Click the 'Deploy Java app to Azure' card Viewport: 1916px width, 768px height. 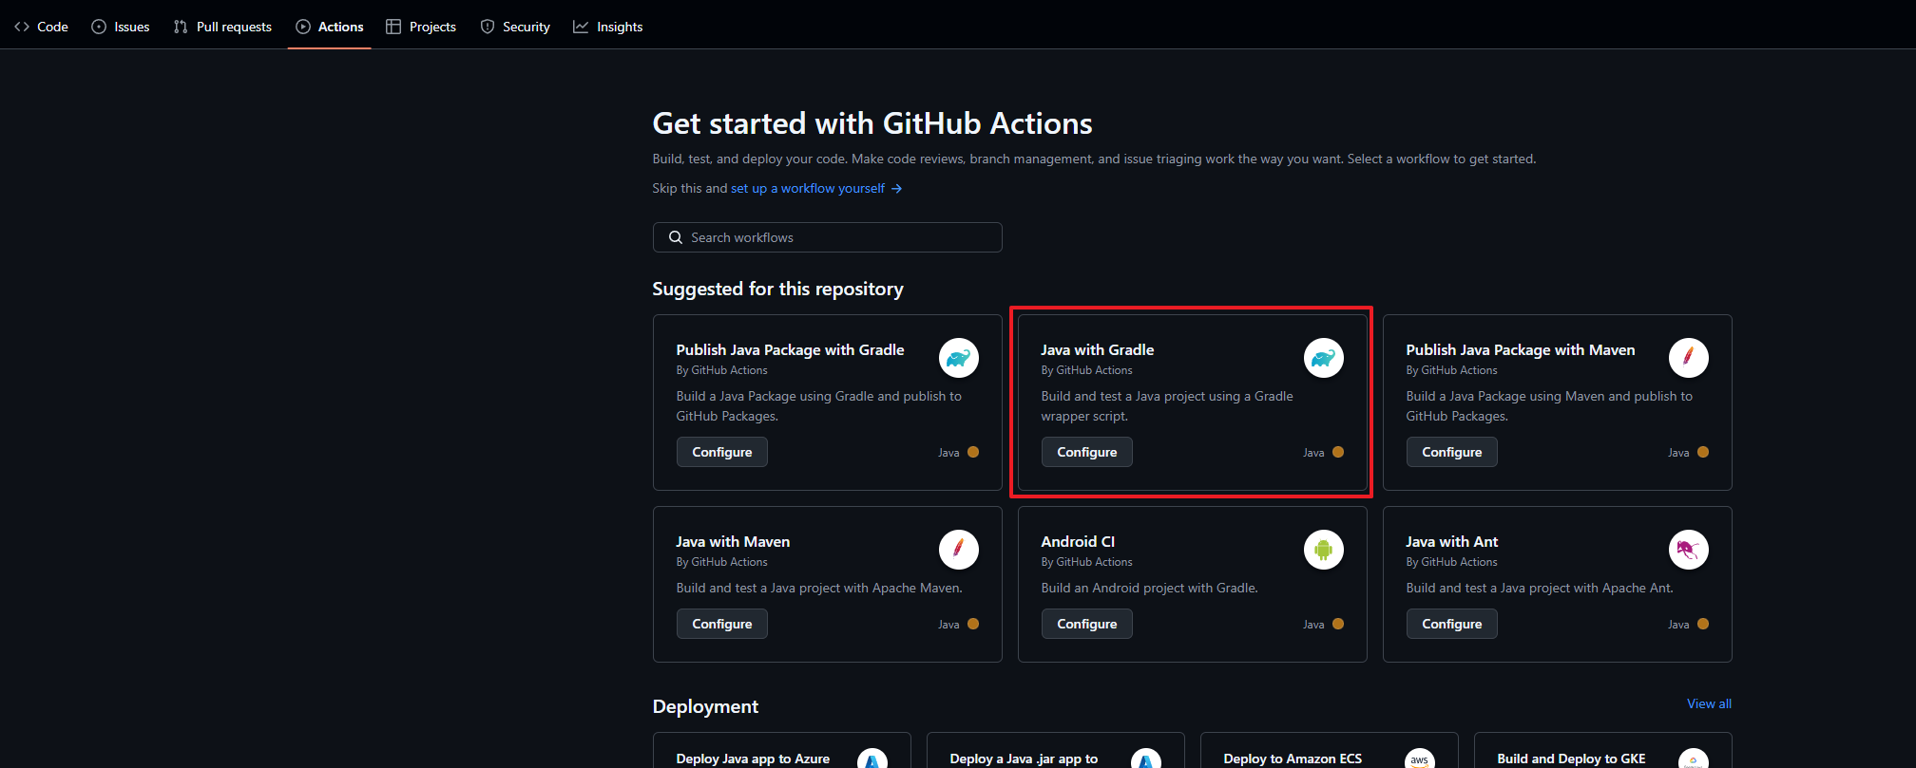(782, 750)
